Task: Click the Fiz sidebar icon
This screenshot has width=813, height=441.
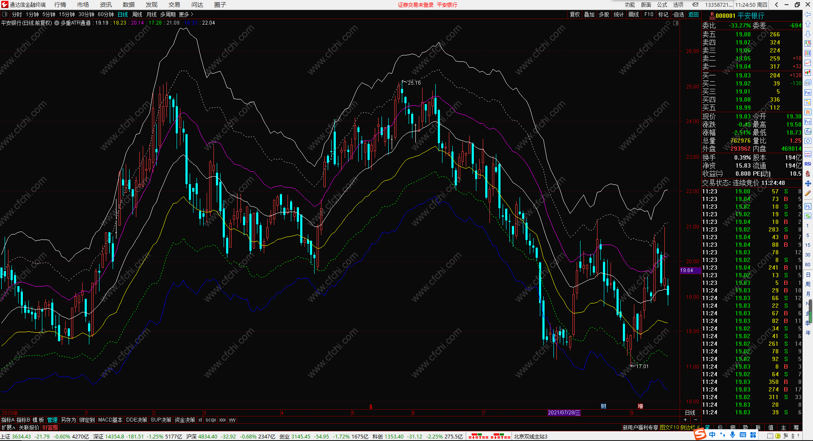Action: [x=807, y=122]
